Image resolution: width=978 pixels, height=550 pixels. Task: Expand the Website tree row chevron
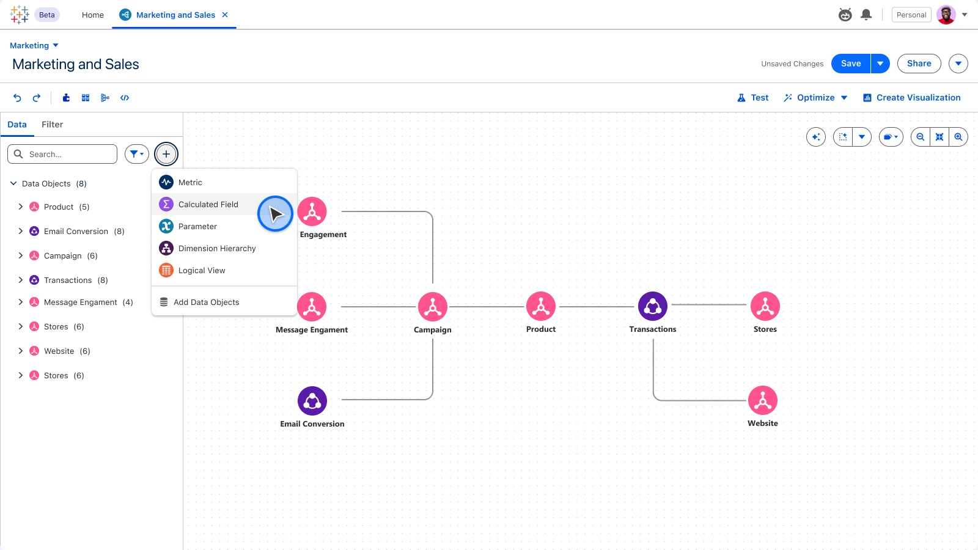(x=21, y=351)
